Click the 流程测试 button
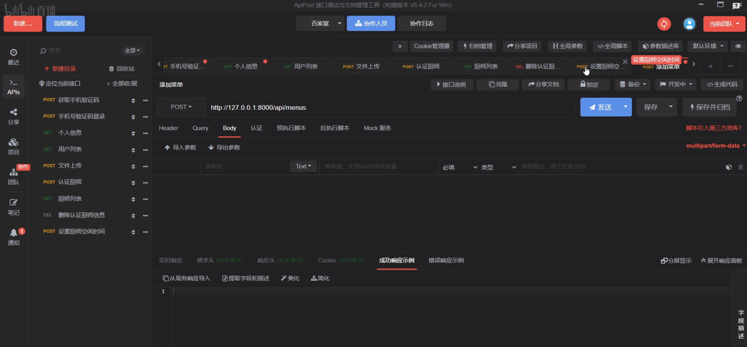 click(x=65, y=24)
